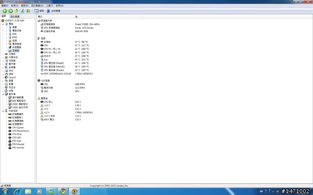Click the green Forward arrow toolbar icon
The image size is (313, 195).
11,11
